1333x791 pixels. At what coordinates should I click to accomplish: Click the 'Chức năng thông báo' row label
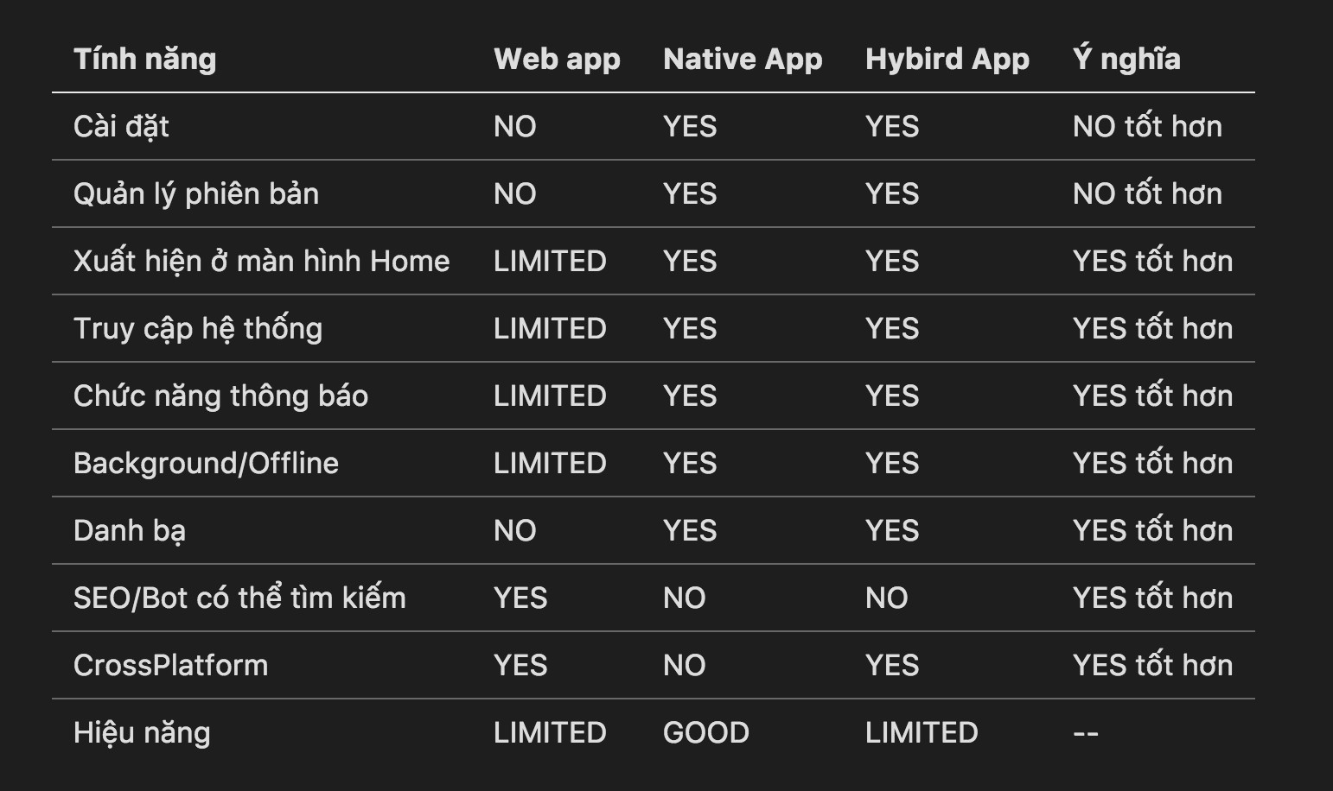(x=220, y=395)
